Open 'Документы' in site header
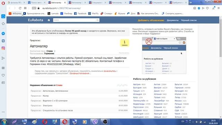 pos(172,20)
